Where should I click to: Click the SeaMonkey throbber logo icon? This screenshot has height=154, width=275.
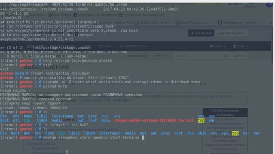(x=269, y=4)
